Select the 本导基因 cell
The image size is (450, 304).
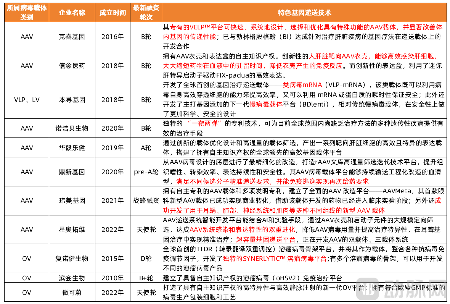72,100
